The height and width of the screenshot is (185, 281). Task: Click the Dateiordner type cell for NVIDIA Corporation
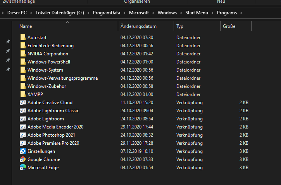click(x=188, y=54)
